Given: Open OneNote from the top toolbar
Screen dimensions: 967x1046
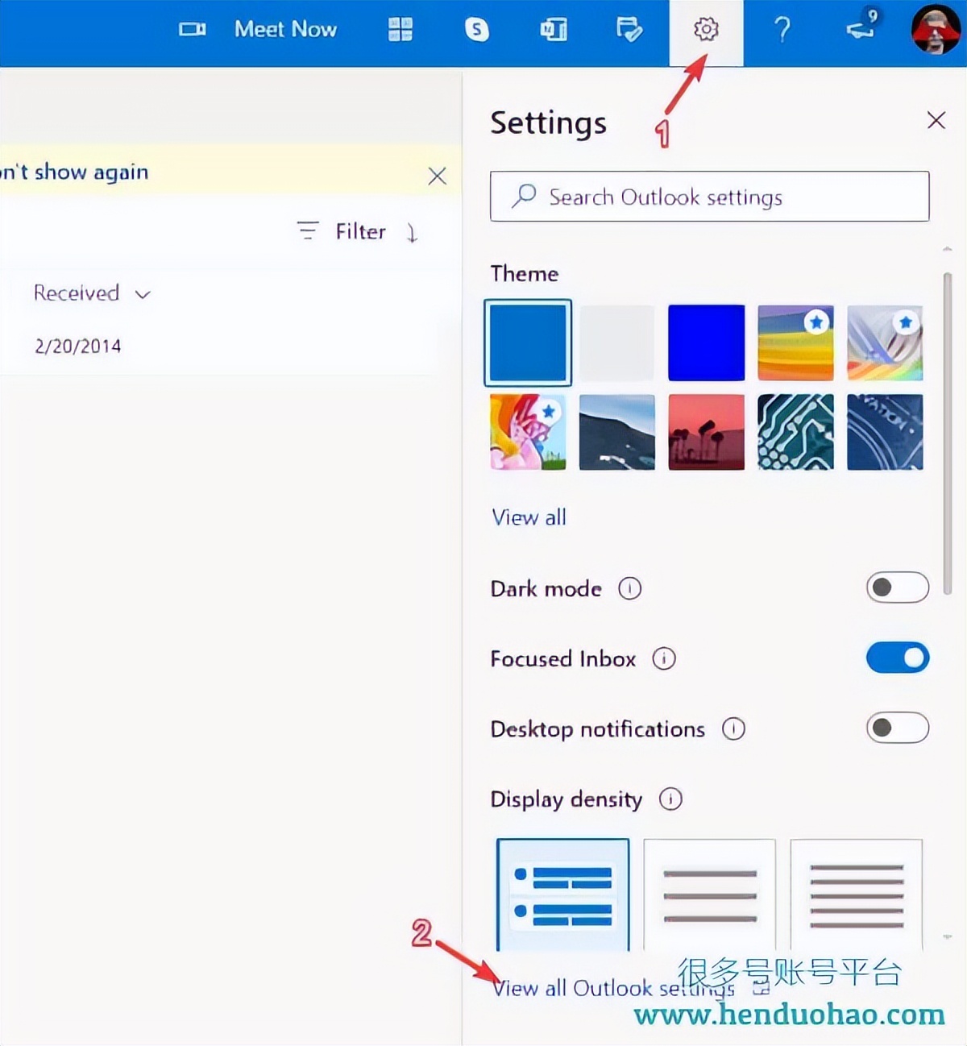Looking at the screenshot, I should point(553,29).
